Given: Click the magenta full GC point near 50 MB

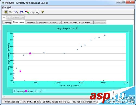Looking at the screenshot, I should [30, 53].
